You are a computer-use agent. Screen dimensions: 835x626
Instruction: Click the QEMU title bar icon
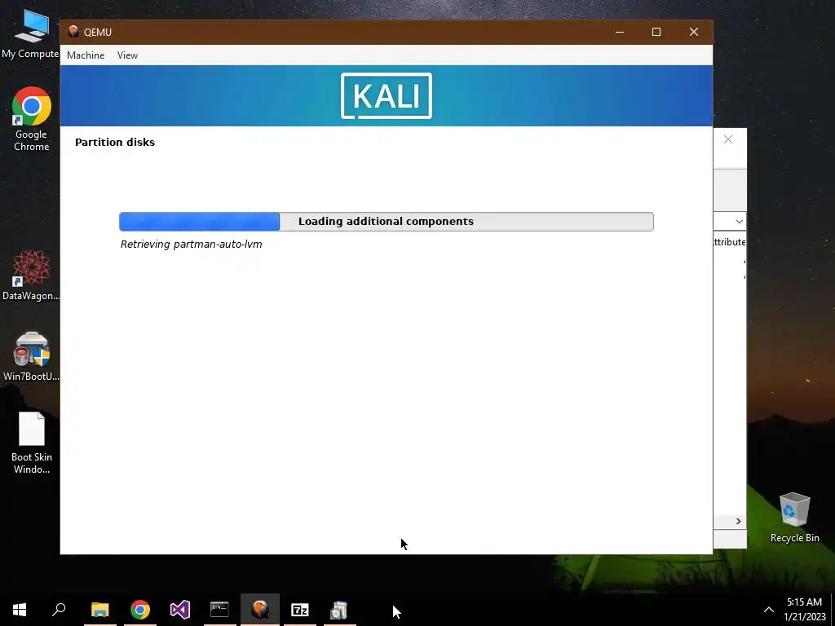(x=73, y=32)
